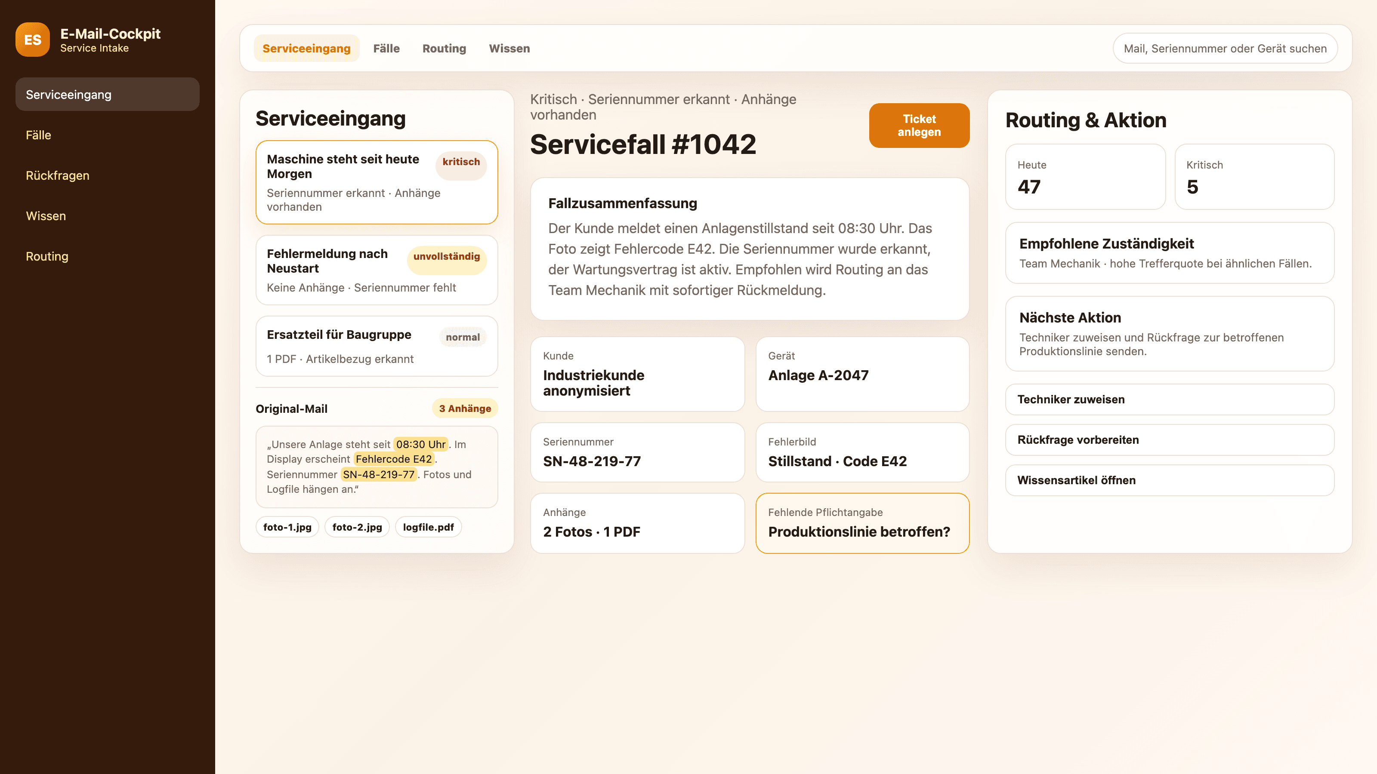Click Rückfrage vorbereiten

pyautogui.click(x=1170, y=440)
